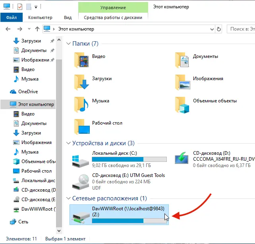Screen dimensions: 255x244
Task: Click the Музыка note icon under quick access
Action: (16, 79)
